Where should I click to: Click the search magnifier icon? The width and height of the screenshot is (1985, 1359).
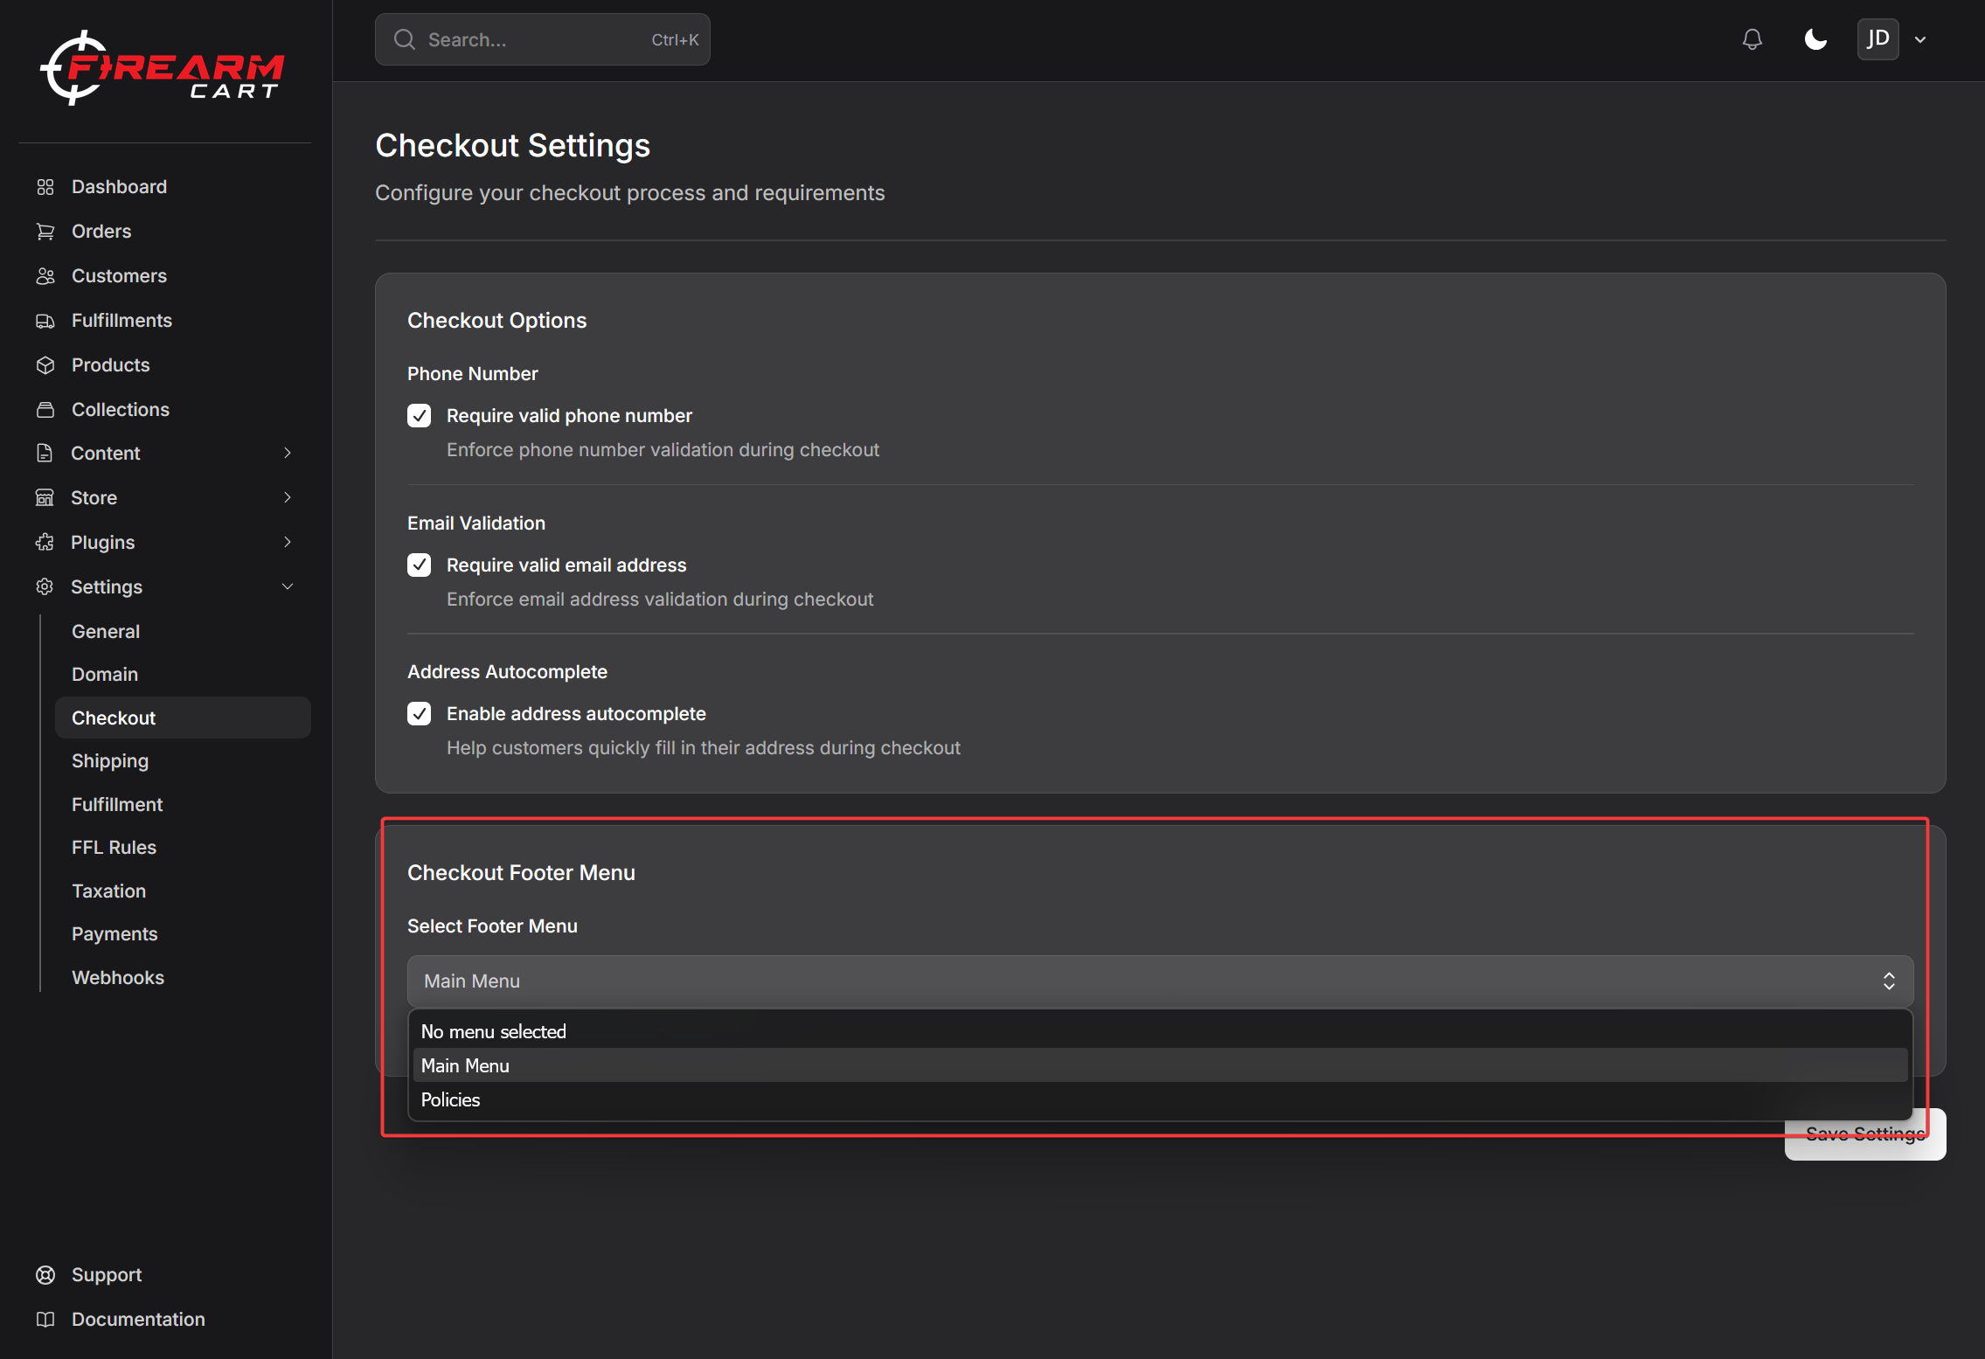coord(405,39)
